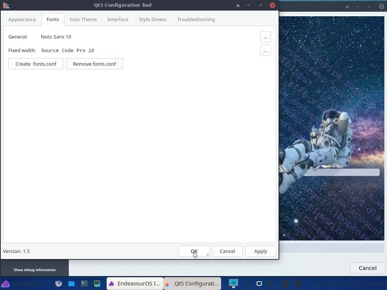The height and width of the screenshot is (290, 387).
Task: Switch to EndeavourOS taskbar window entry
Action: coord(135,284)
